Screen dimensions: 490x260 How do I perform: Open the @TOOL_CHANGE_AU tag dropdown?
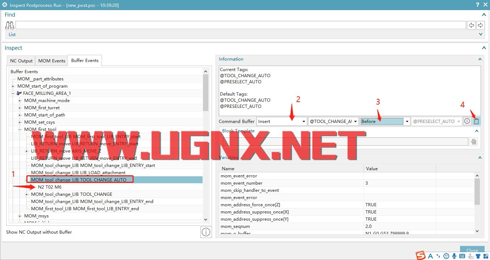[x=333, y=122]
